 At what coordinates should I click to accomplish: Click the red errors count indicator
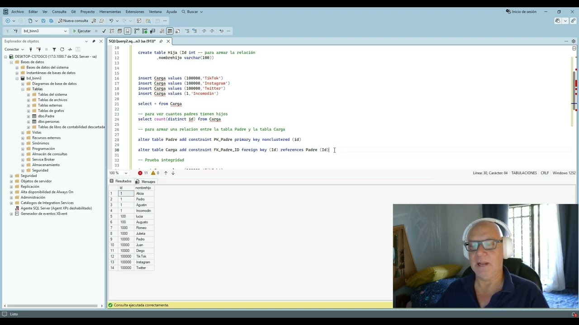(143, 173)
